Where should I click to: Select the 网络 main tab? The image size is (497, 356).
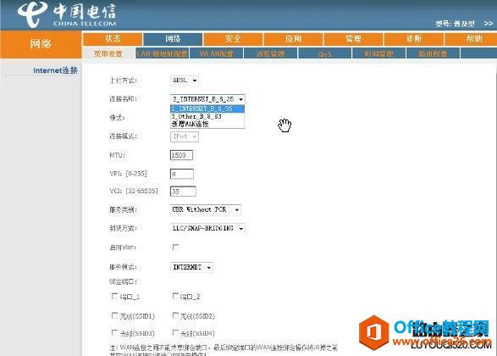(x=173, y=39)
